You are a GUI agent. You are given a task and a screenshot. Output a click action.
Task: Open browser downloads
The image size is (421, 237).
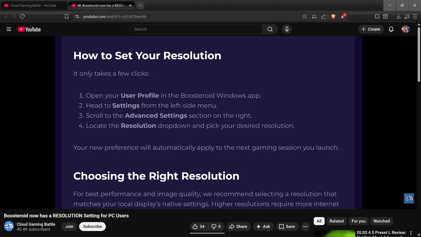[398, 16]
